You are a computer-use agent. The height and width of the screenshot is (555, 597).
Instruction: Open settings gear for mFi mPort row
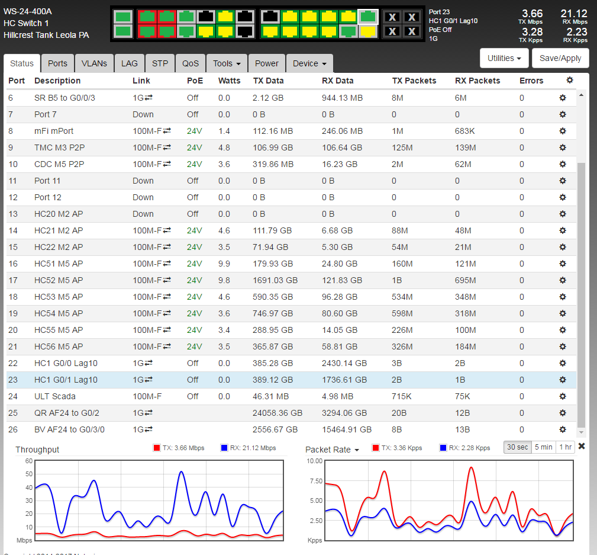[563, 131]
